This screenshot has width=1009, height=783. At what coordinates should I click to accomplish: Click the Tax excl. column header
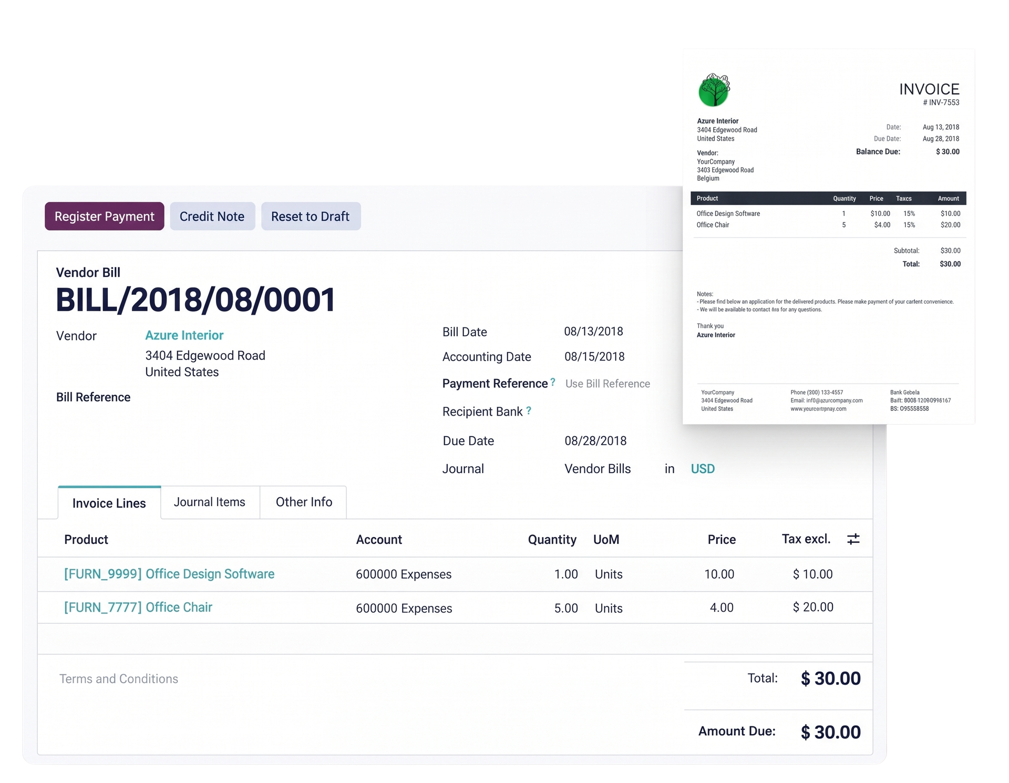point(806,539)
